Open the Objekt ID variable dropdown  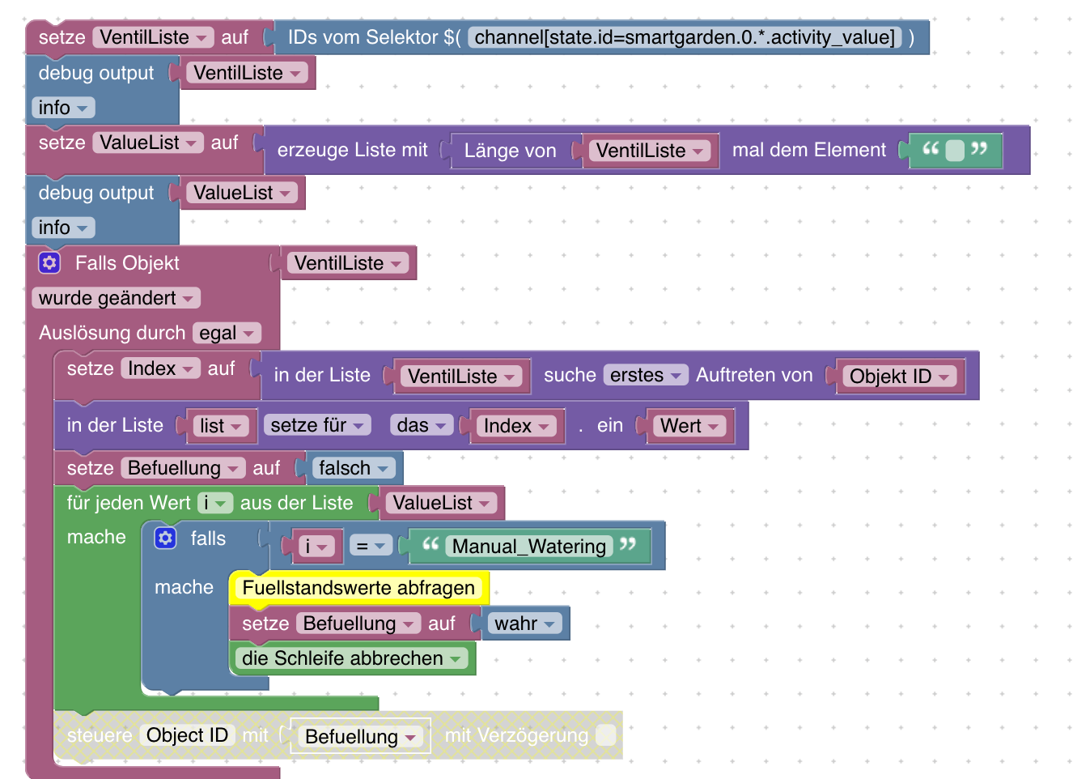[x=900, y=377]
